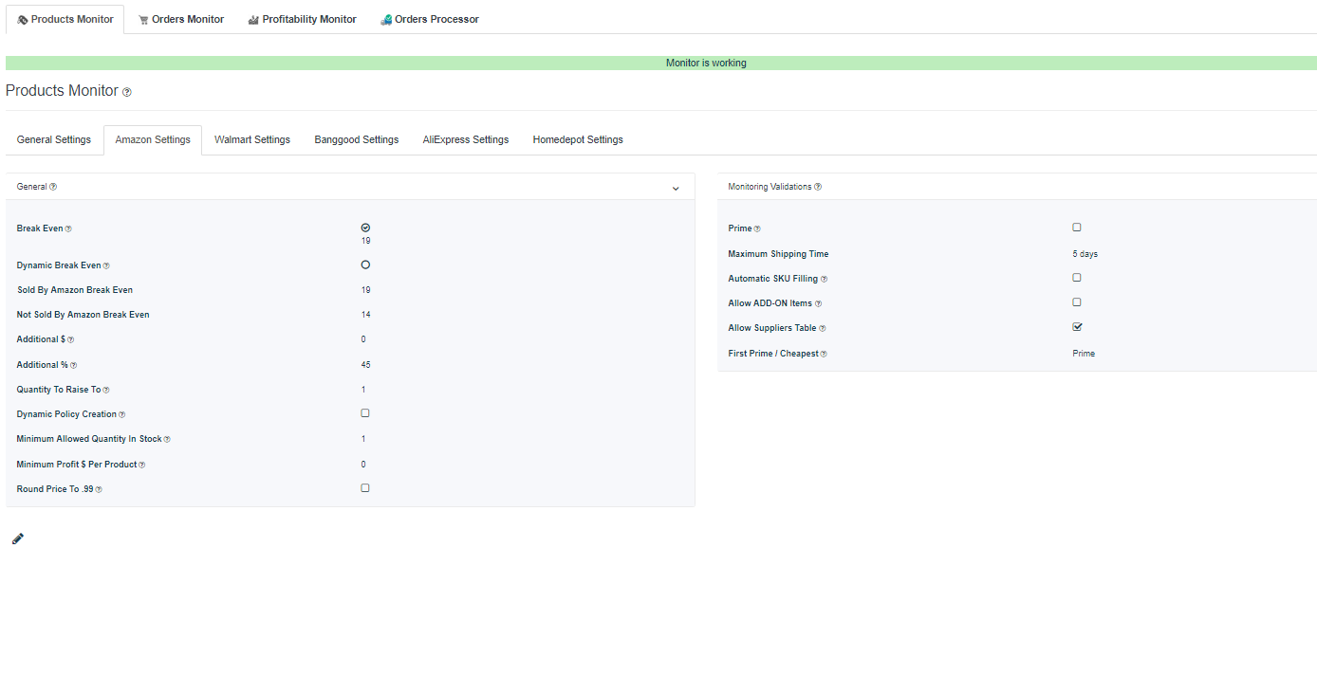
Task: Click help icon next to Round Price To .99
Action: (x=99, y=489)
